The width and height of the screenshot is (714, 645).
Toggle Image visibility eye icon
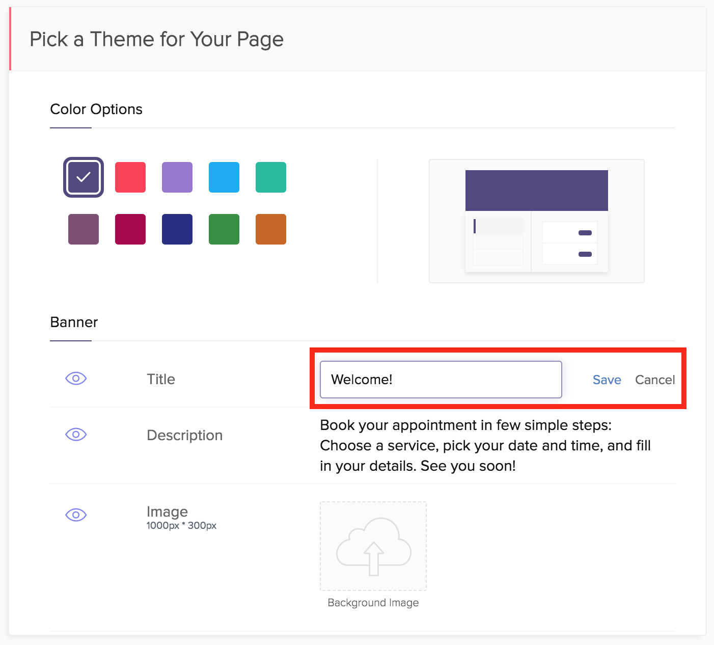pos(76,515)
